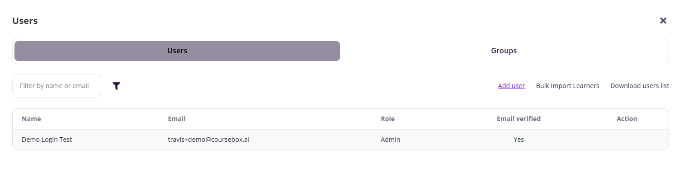
Task: Switch to the Groups tab
Action: pyautogui.click(x=504, y=51)
